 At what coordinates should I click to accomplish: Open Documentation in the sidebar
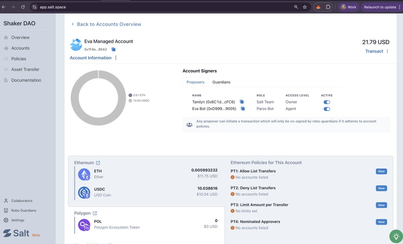[x=26, y=80]
